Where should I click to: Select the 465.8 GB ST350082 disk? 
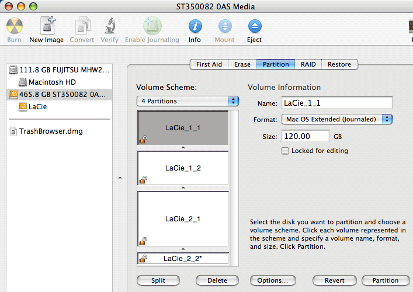tap(59, 94)
